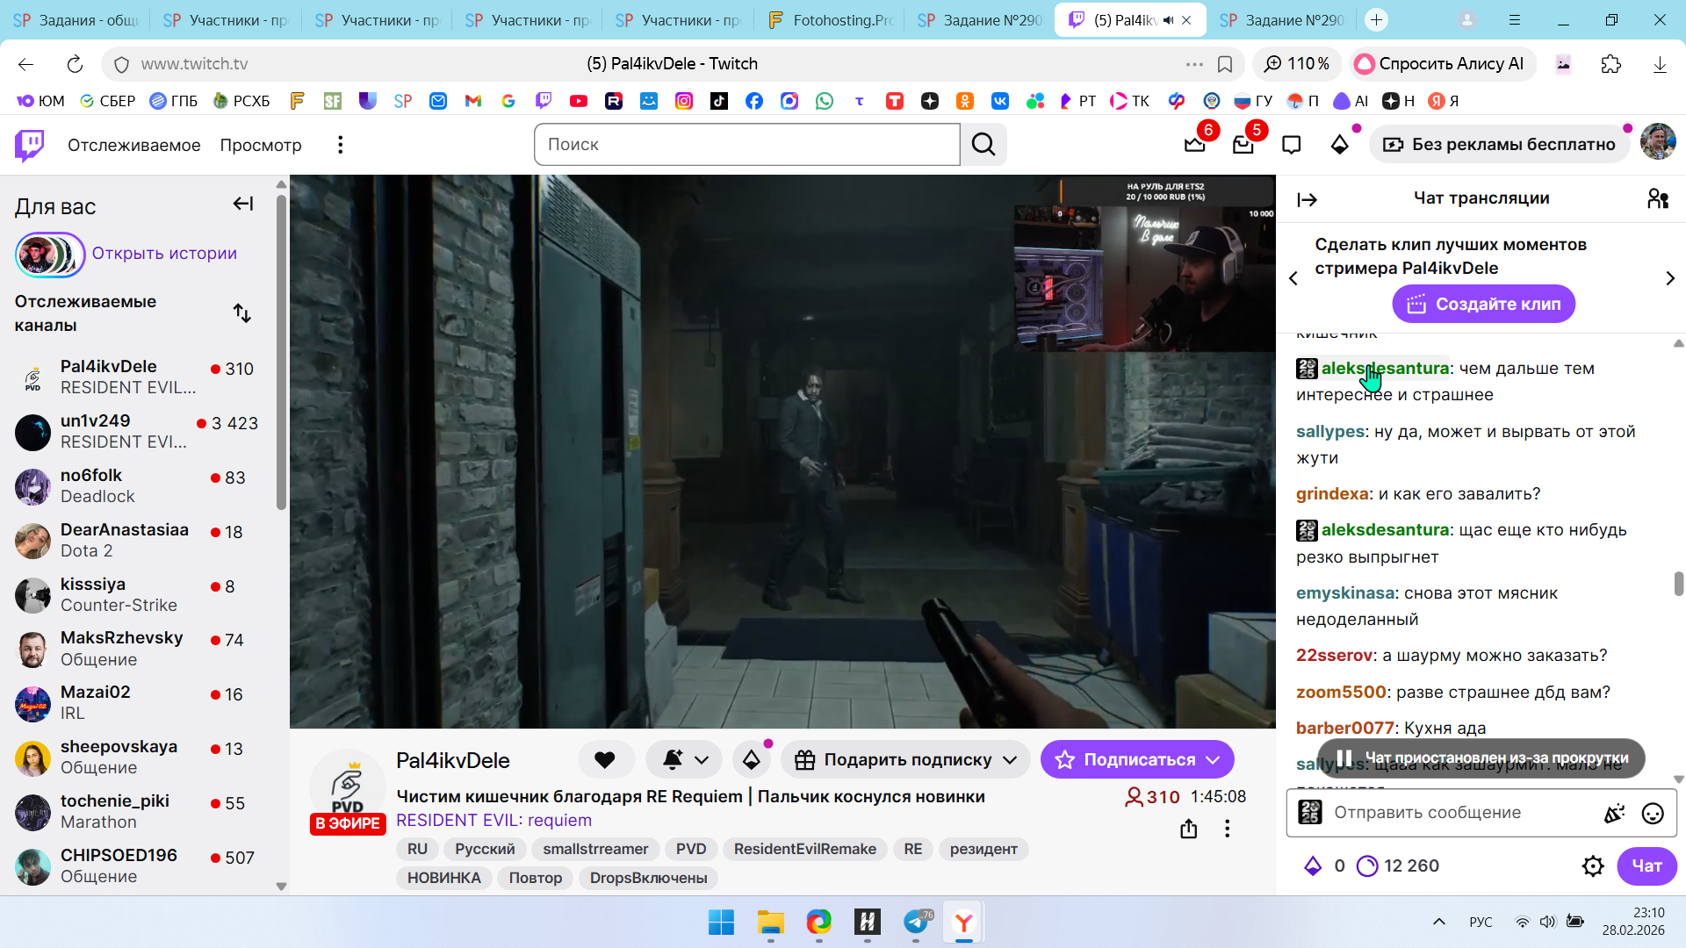Open the Просмотр navigation tab

pyautogui.click(x=261, y=145)
